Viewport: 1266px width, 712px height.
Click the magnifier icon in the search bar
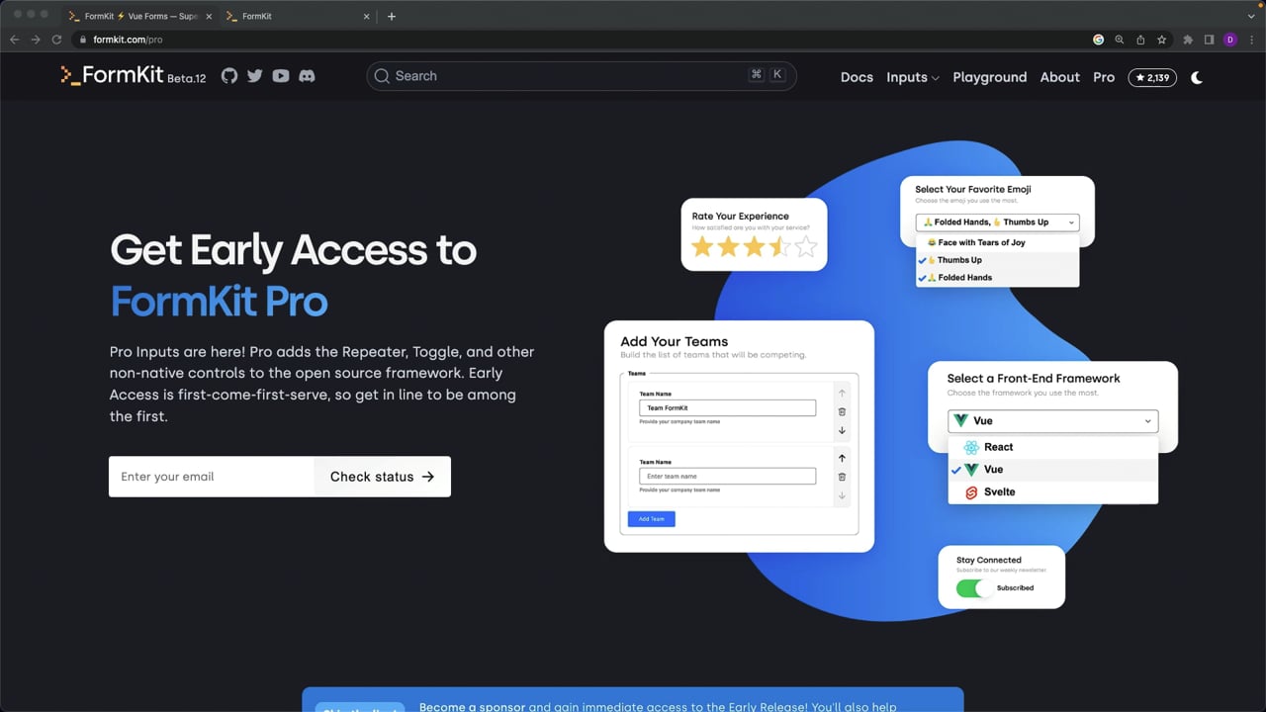pyautogui.click(x=382, y=76)
